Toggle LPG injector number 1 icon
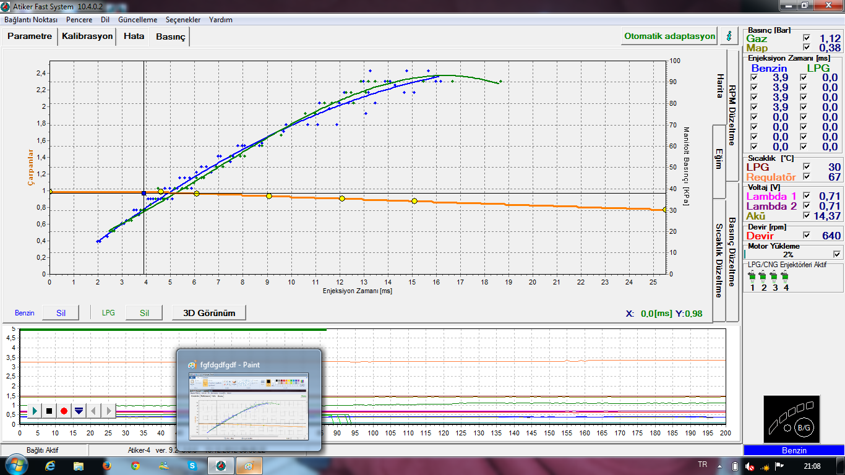The height and width of the screenshot is (475, 845). pos(752,275)
